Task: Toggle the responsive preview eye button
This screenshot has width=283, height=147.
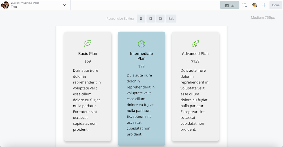Action: 230,5
